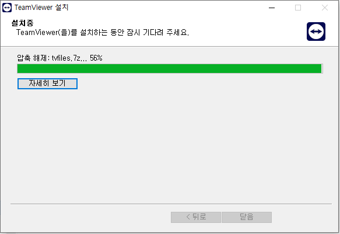
Task: Click the 설치중 heading
Action: point(22,23)
